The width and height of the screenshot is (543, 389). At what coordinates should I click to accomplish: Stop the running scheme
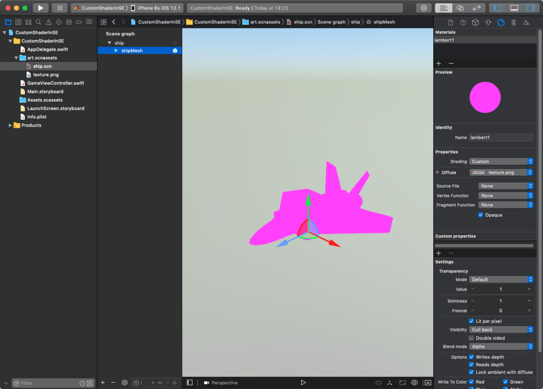coord(59,7)
